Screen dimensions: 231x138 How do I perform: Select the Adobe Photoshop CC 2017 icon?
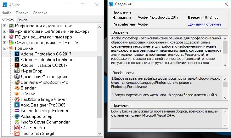click(x=17, y=54)
